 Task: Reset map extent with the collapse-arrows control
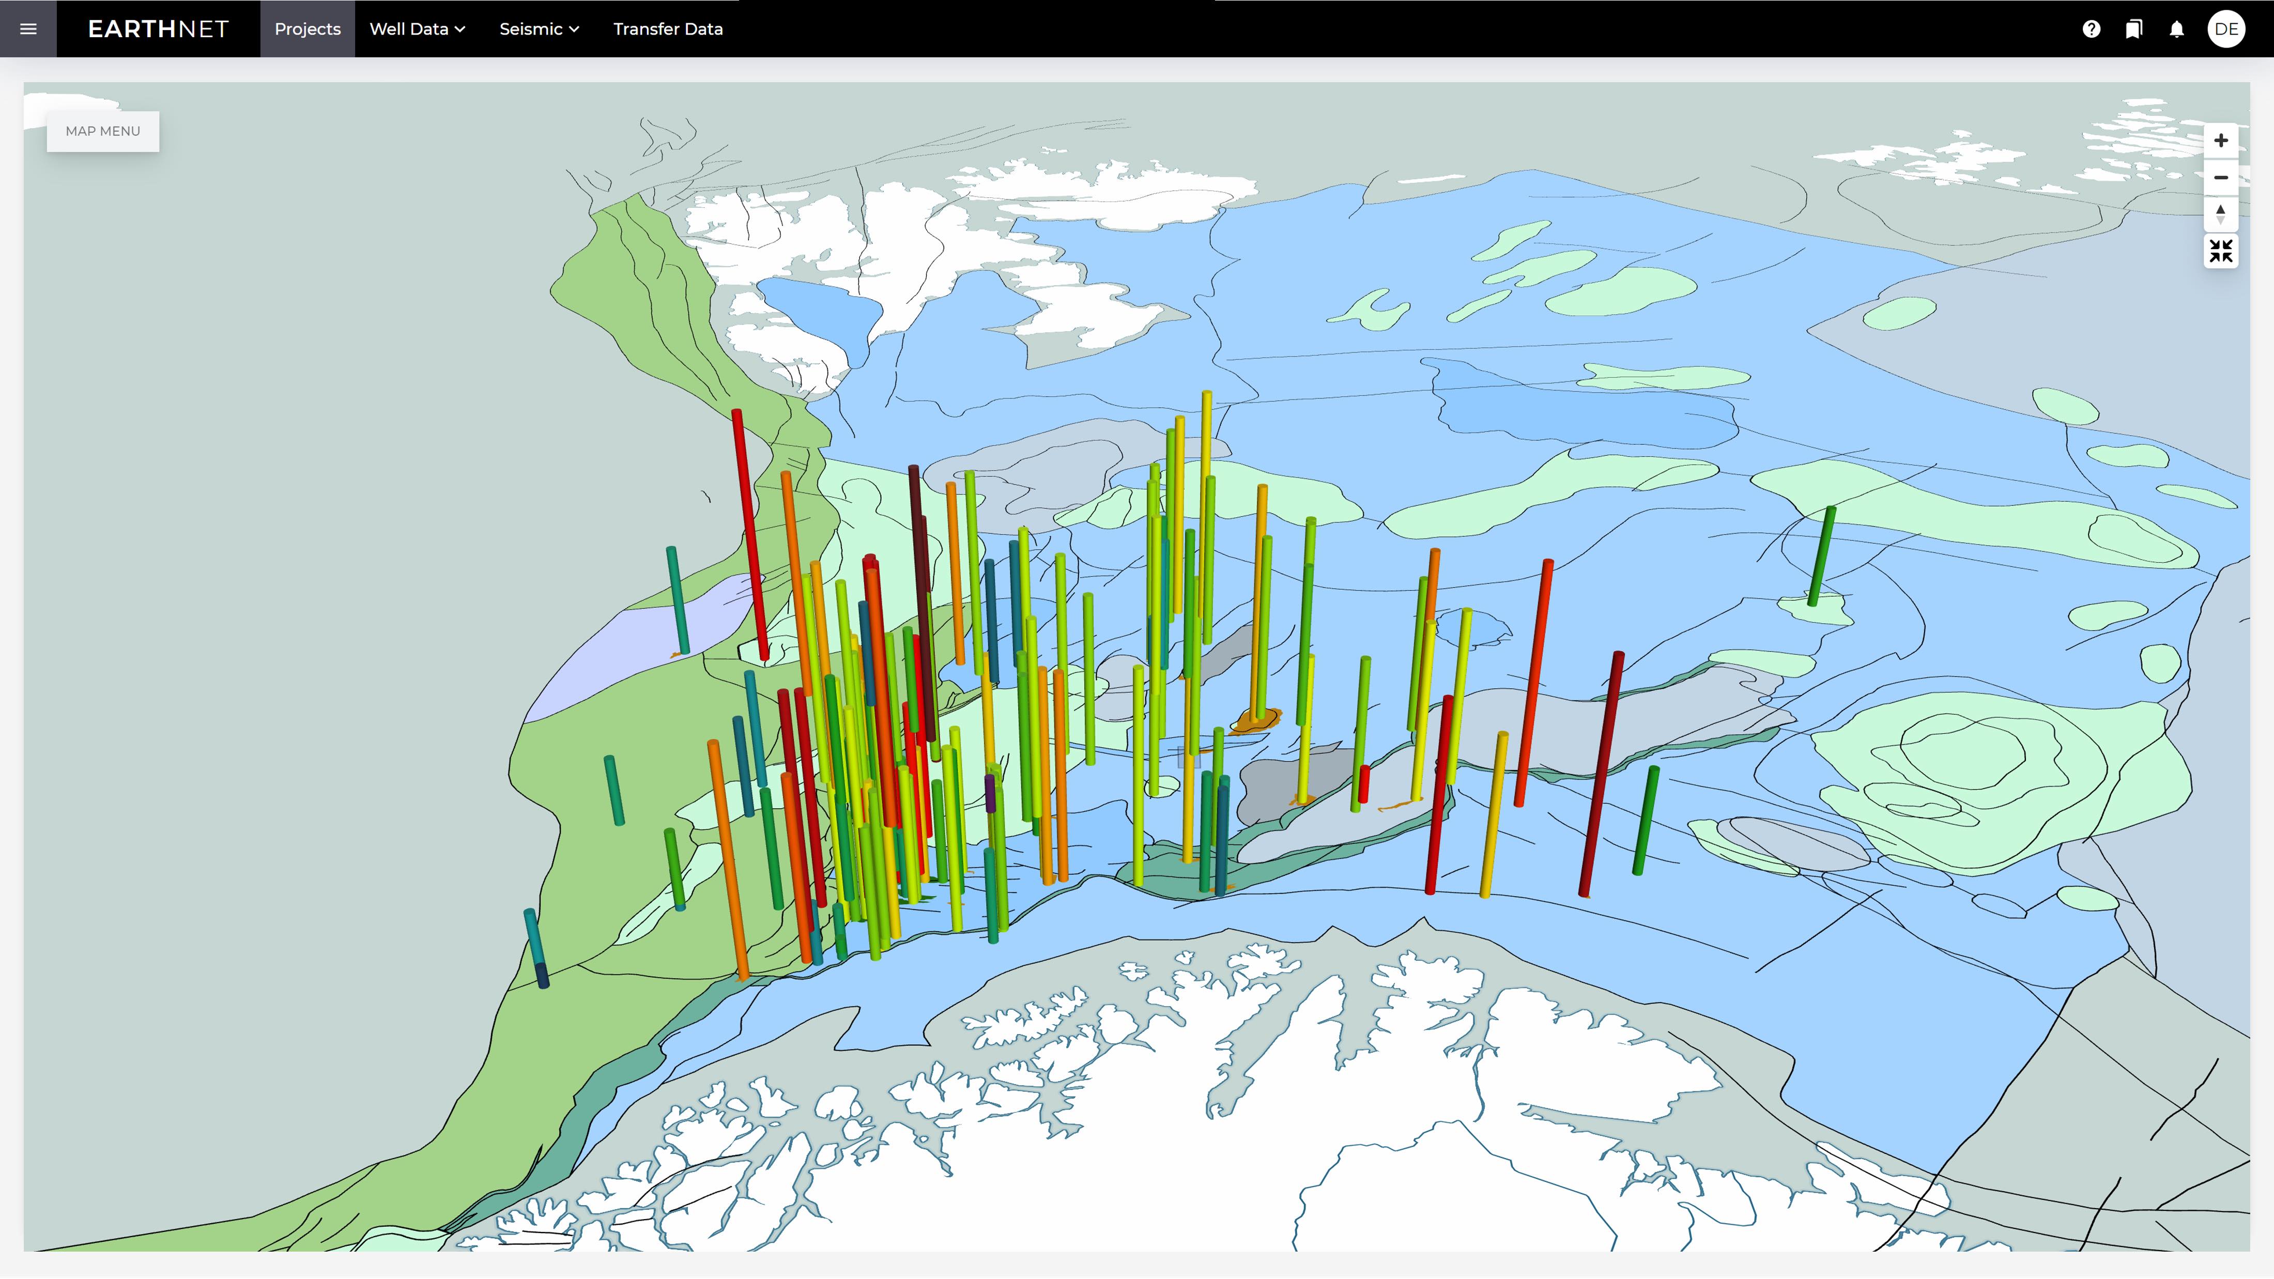(2221, 251)
